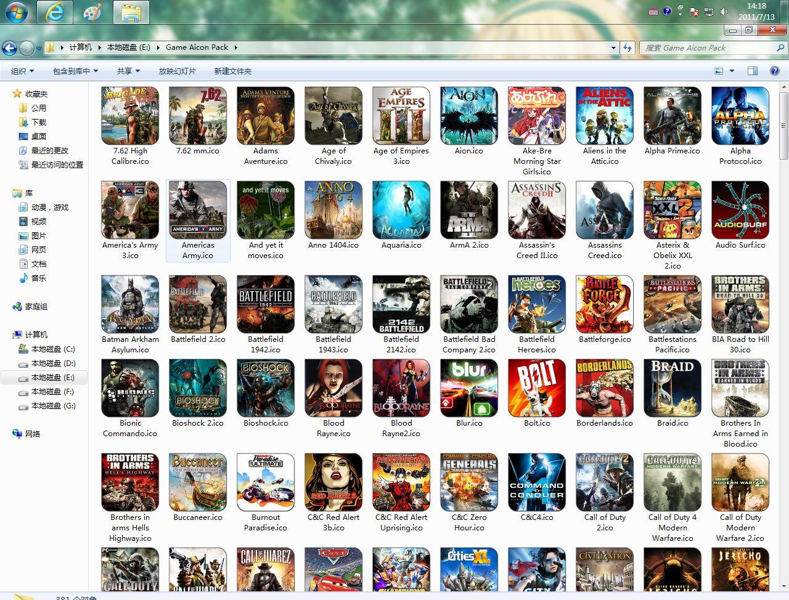Select 视频 library in the sidebar
This screenshot has height=600, width=789.
(x=39, y=222)
